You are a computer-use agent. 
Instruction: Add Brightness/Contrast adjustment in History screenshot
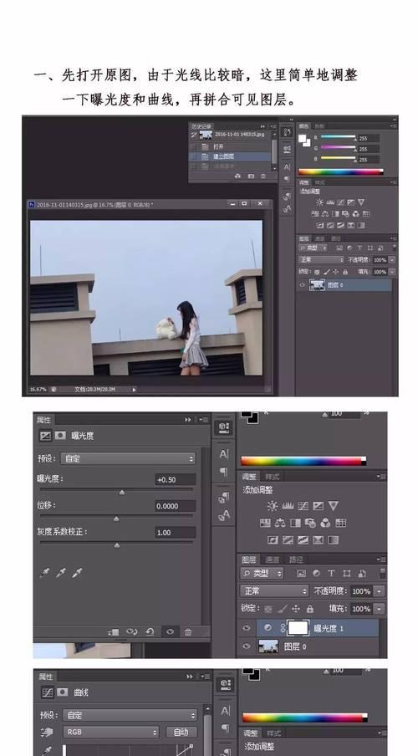(x=319, y=202)
